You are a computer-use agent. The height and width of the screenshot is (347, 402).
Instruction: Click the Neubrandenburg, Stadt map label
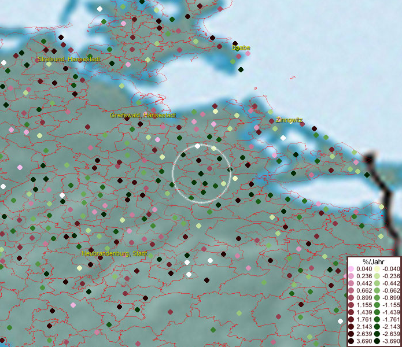click(115, 254)
